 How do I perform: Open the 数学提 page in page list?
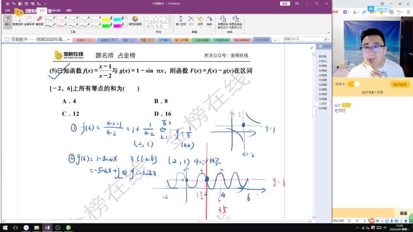coord(323,56)
